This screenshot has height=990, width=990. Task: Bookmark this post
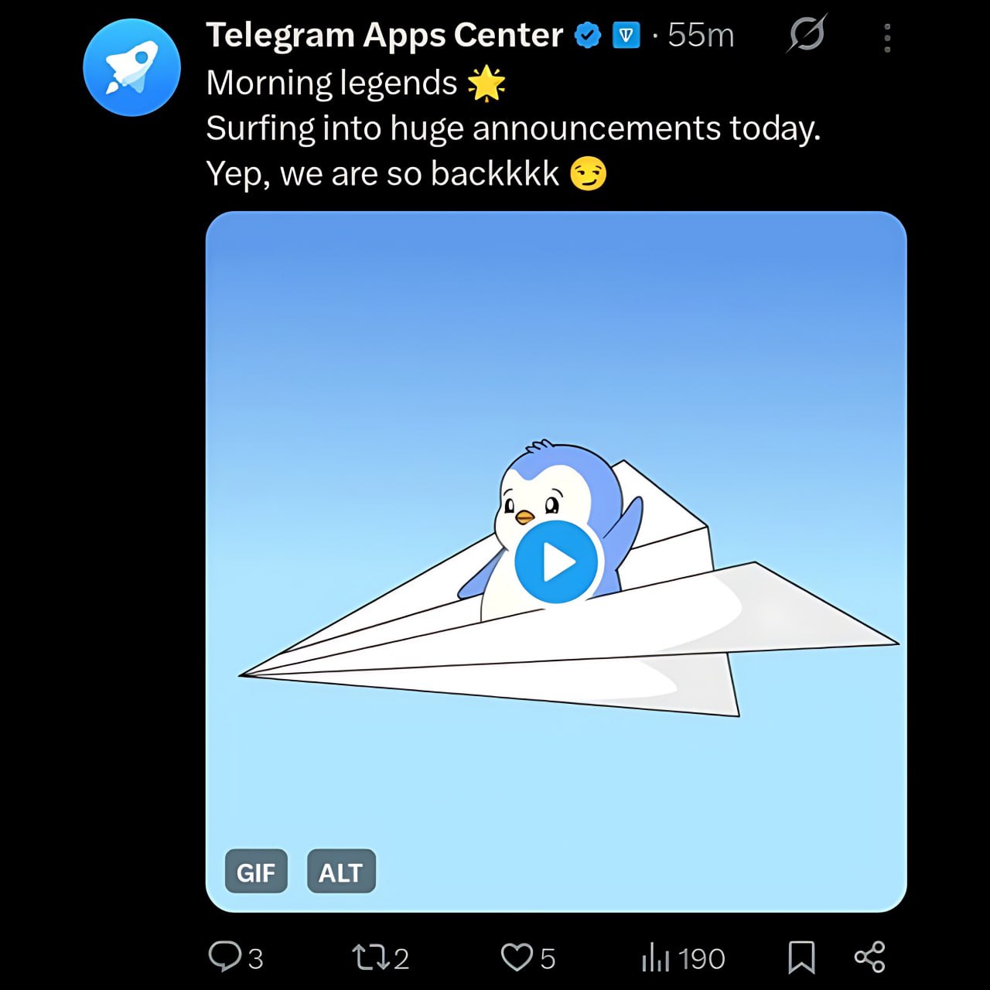coord(801,958)
